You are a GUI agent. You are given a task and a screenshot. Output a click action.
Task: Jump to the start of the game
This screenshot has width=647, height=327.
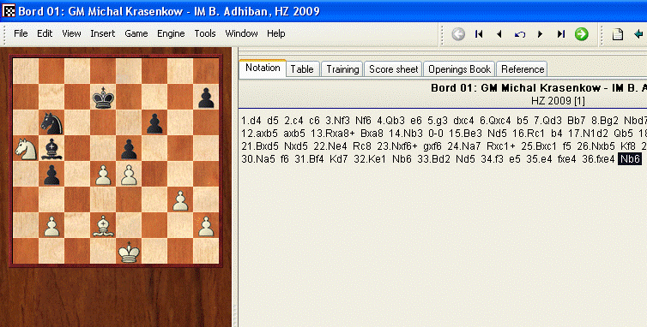[x=479, y=33]
